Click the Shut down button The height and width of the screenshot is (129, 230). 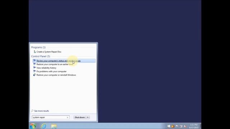click(x=80, y=117)
